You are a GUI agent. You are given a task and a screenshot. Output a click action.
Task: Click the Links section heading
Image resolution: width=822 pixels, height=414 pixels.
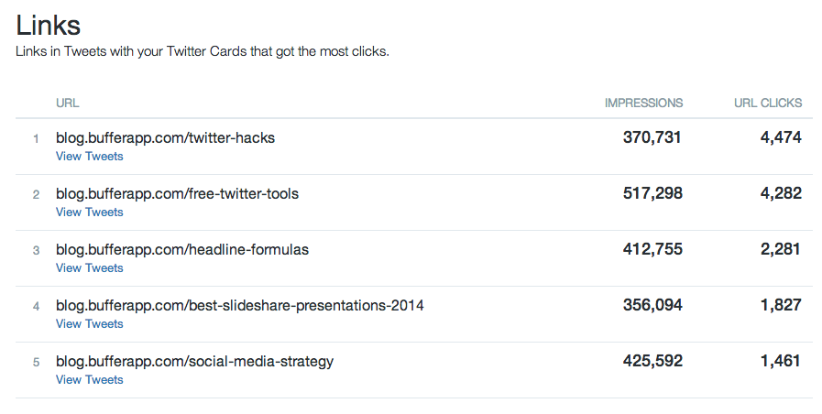pyautogui.click(x=49, y=25)
